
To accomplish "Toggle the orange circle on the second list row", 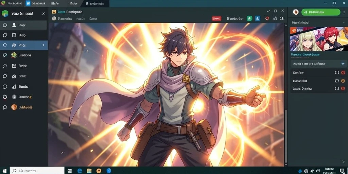I will 343,81.
